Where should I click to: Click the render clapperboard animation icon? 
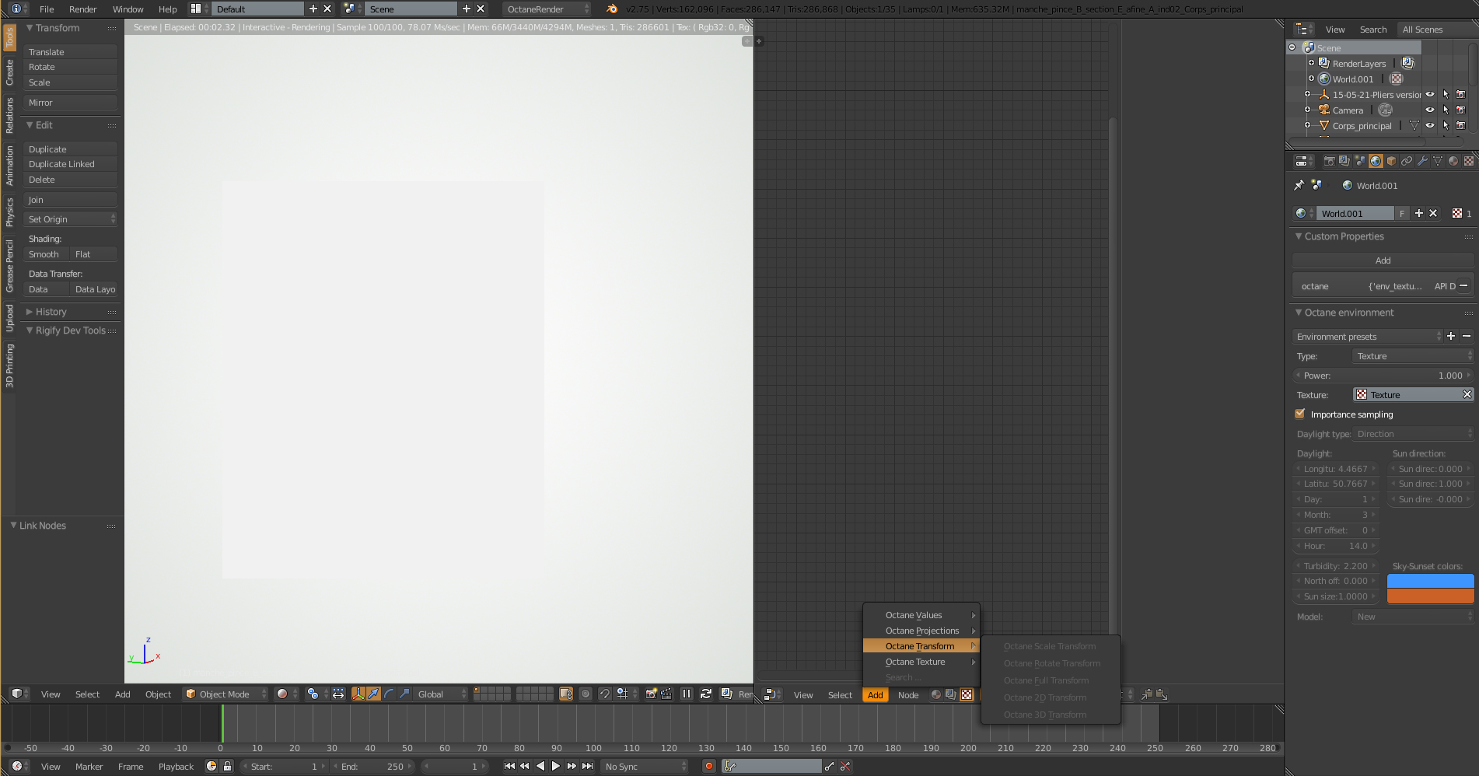point(666,694)
